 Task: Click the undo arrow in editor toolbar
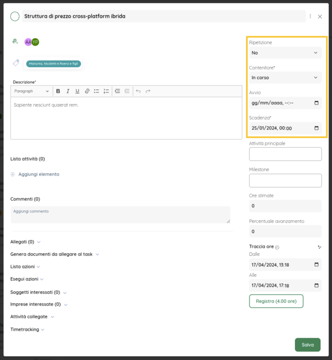point(138,91)
